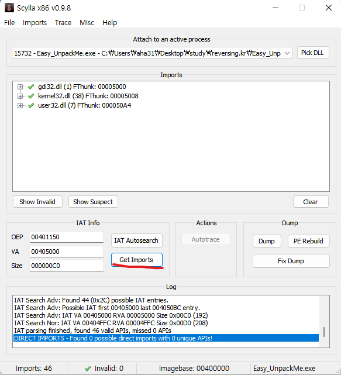The height and width of the screenshot is (375, 341).
Task: Click 'Easy_UnpackMe.exe' status bar entry
Action: tap(284, 369)
